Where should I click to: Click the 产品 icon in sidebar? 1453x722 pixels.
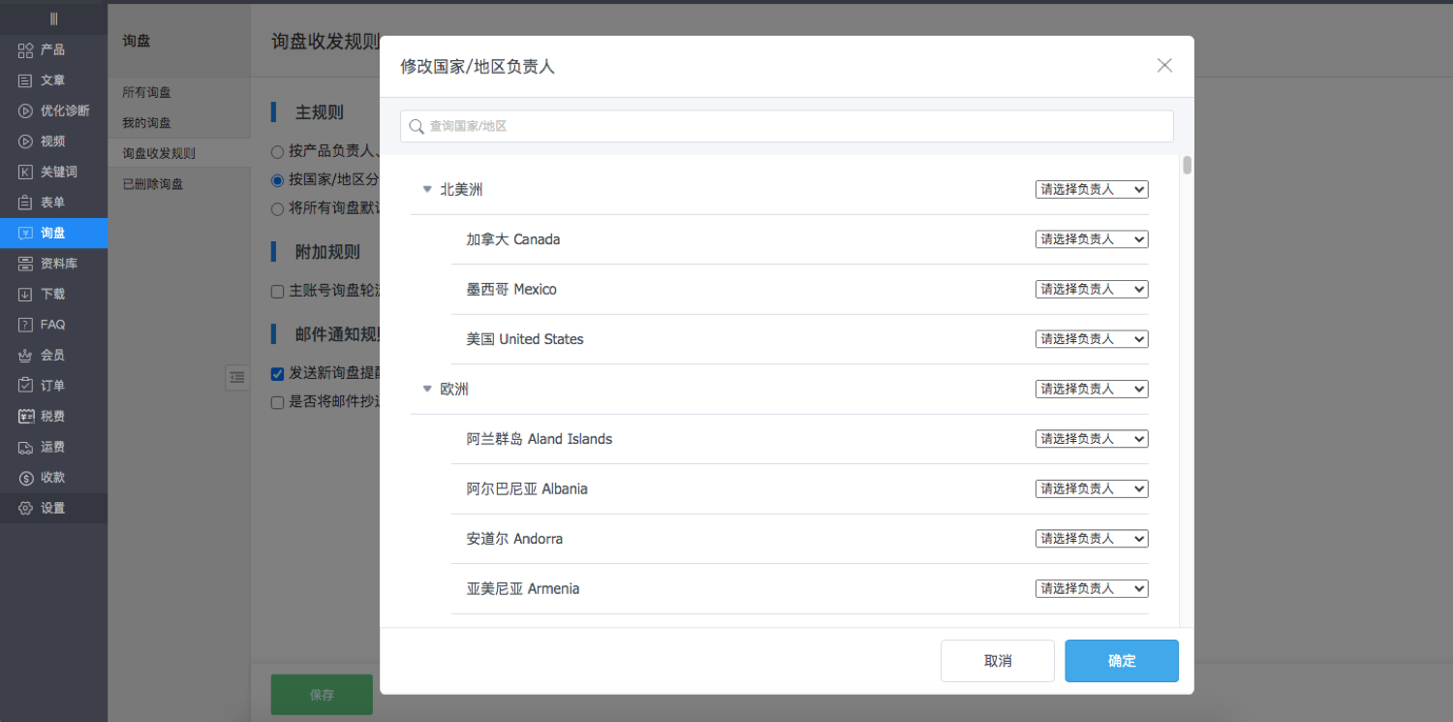26,49
